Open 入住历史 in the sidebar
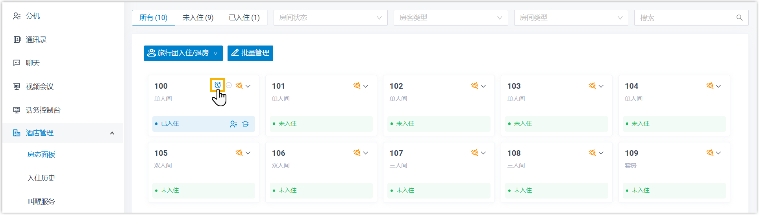 41,178
